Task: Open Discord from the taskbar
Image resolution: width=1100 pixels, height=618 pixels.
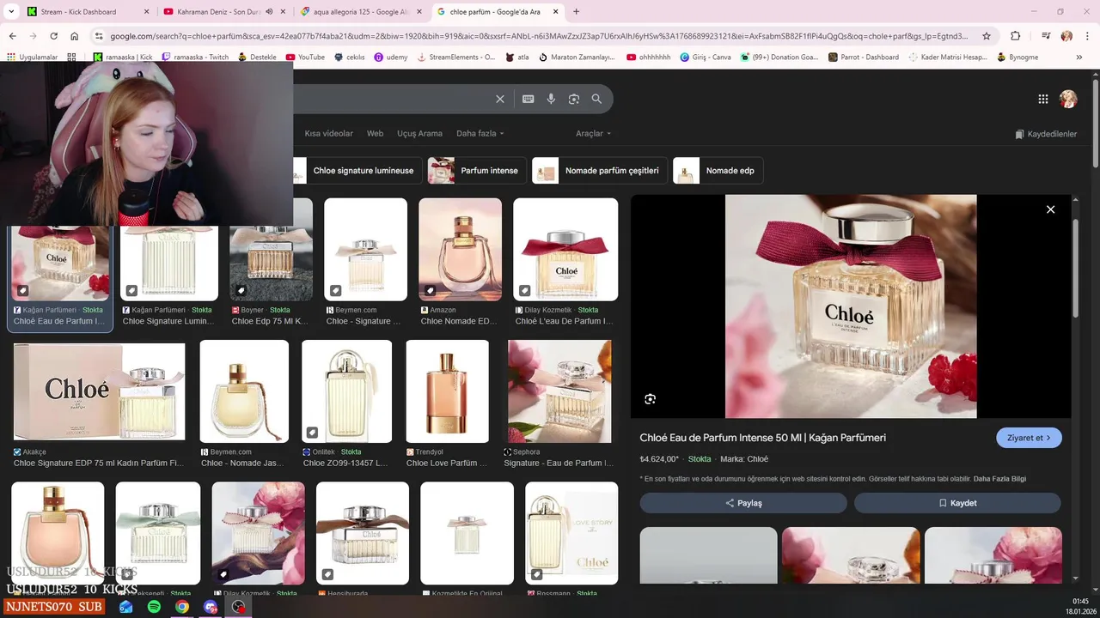Action: (211, 607)
